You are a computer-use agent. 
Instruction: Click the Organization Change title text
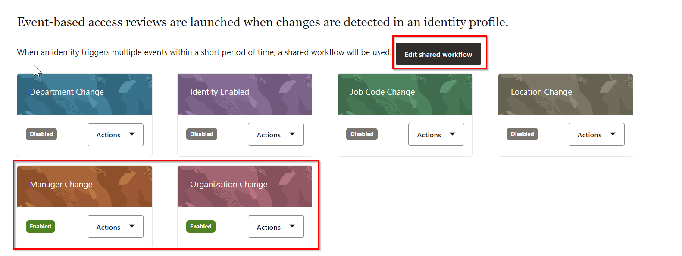click(228, 184)
